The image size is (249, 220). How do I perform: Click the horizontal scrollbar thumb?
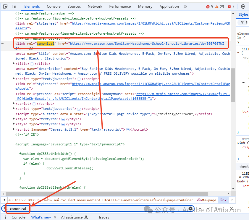[107, 194]
